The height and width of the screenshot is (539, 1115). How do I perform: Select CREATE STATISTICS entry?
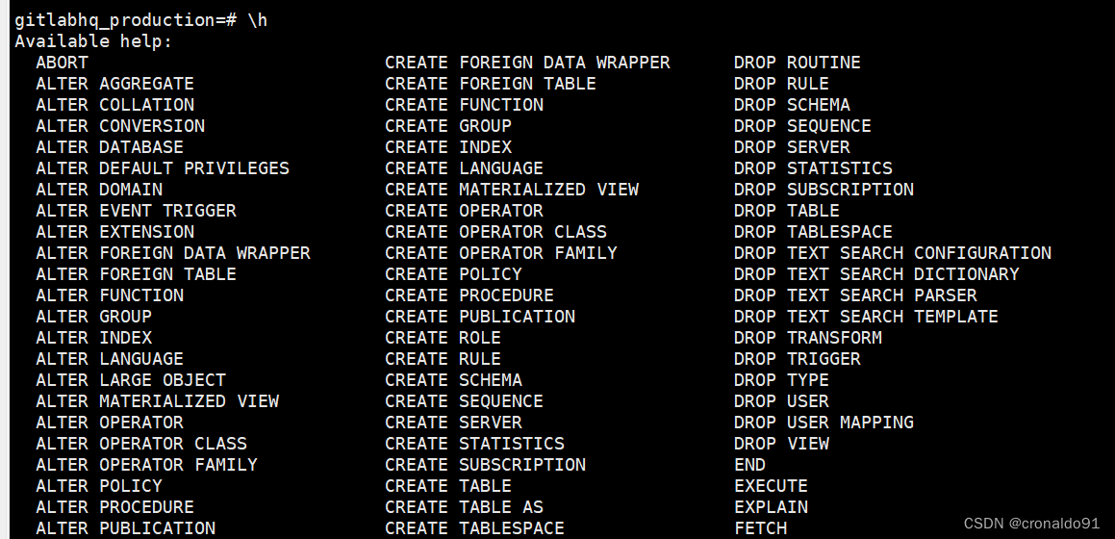click(475, 444)
